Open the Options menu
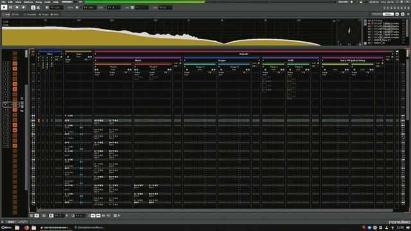Screen dimensions: 411x231 [28, 2]
